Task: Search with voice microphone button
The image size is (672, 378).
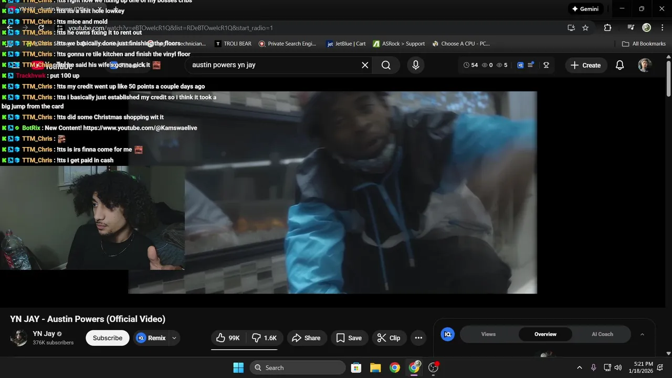Action: [x=416, y=65]
